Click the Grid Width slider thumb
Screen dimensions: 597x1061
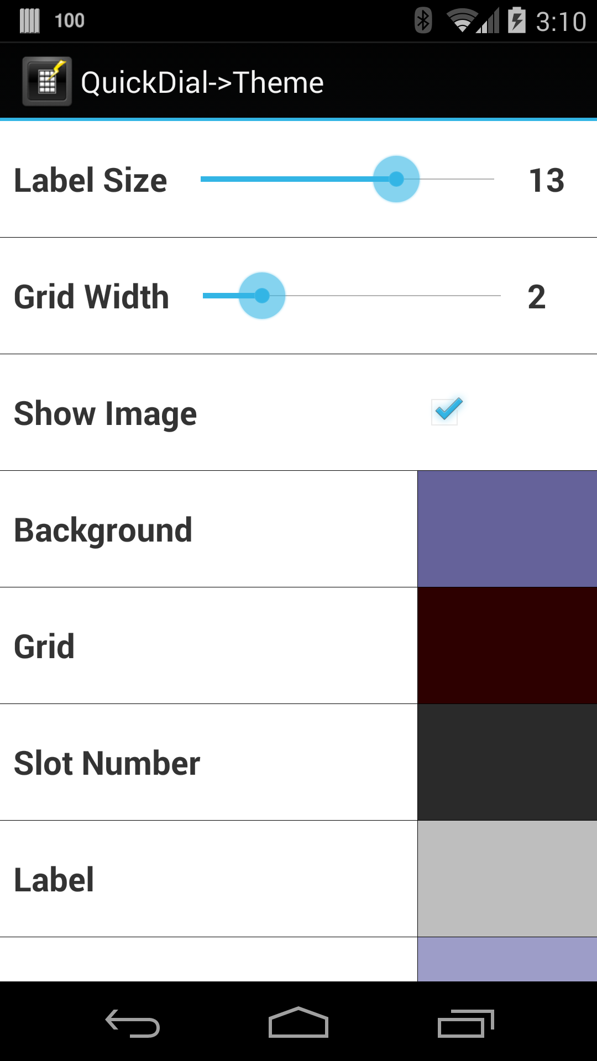(x=262, y=296)
